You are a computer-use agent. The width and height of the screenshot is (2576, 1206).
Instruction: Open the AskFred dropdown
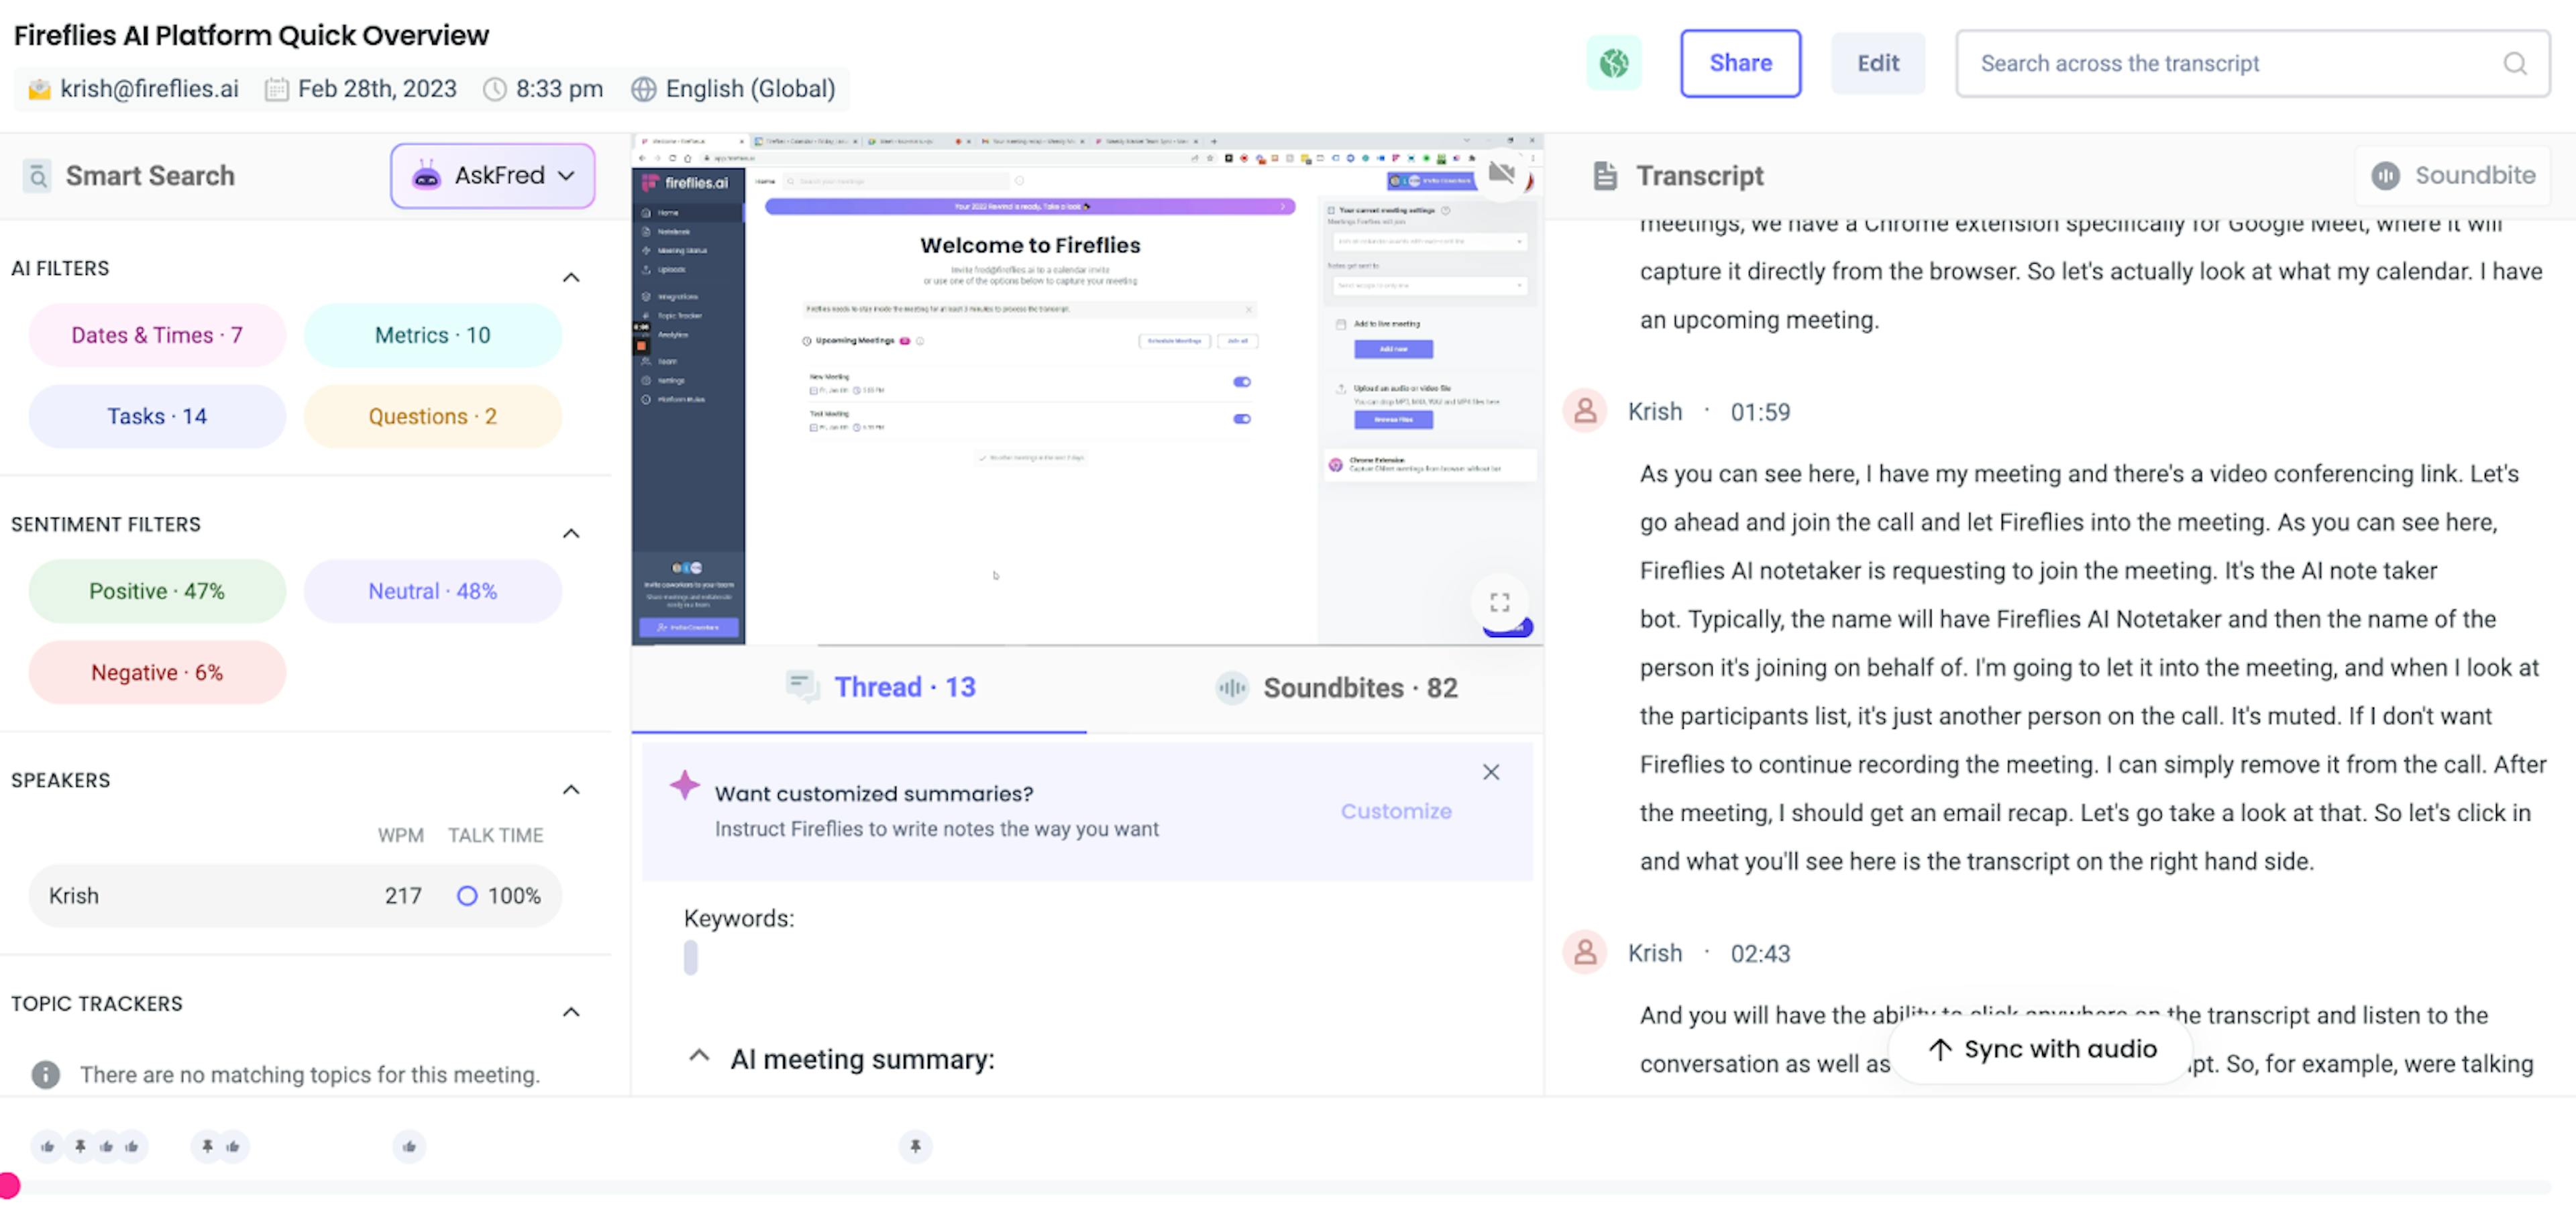493,175
